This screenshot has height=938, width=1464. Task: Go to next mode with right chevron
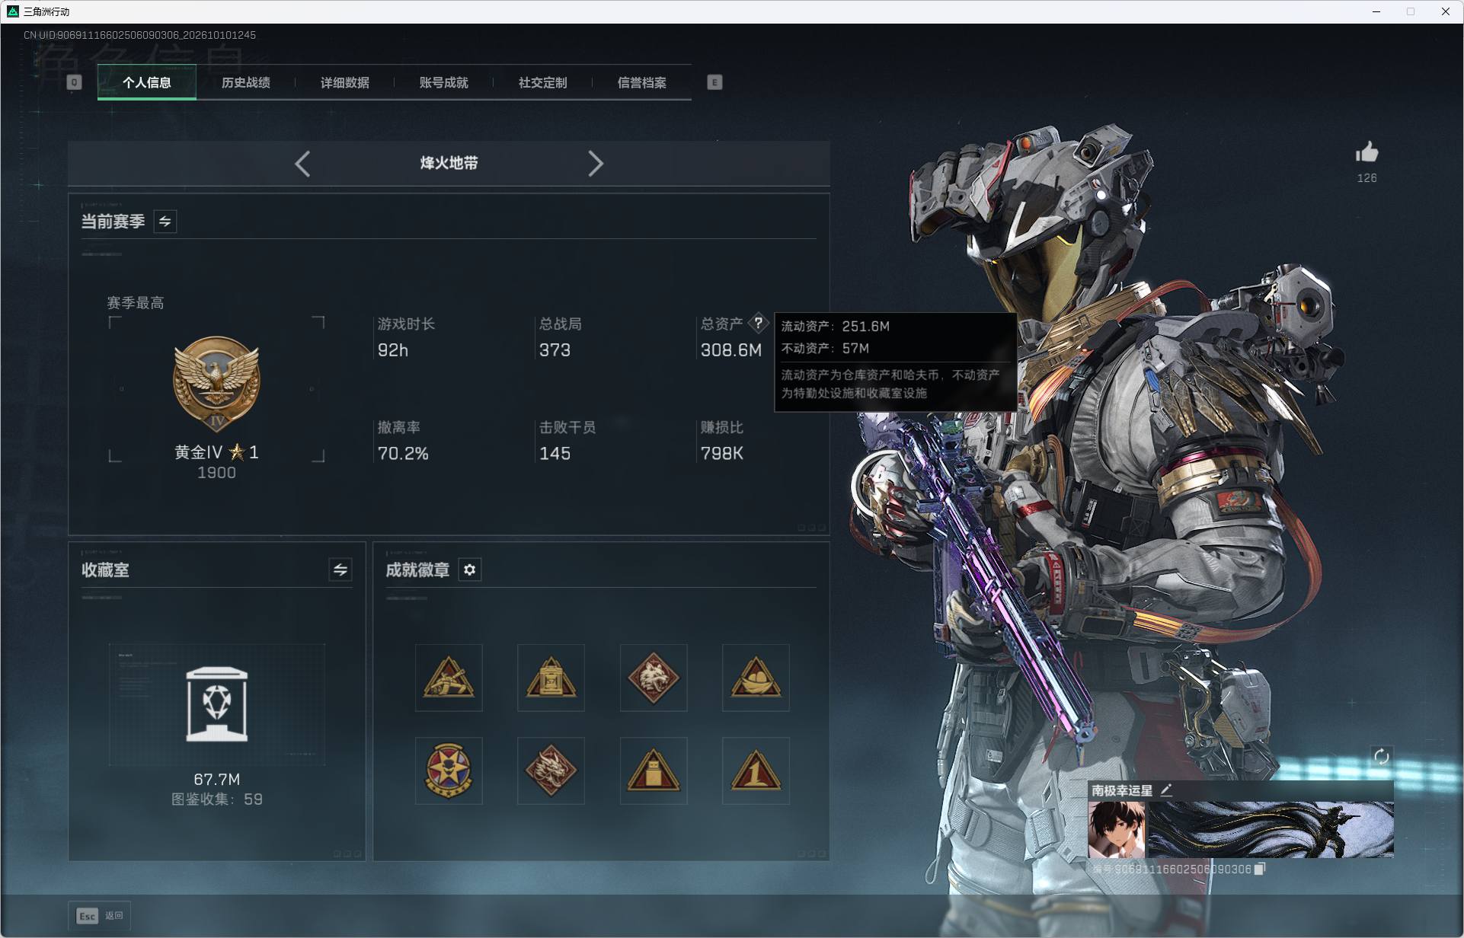(596, 164)
